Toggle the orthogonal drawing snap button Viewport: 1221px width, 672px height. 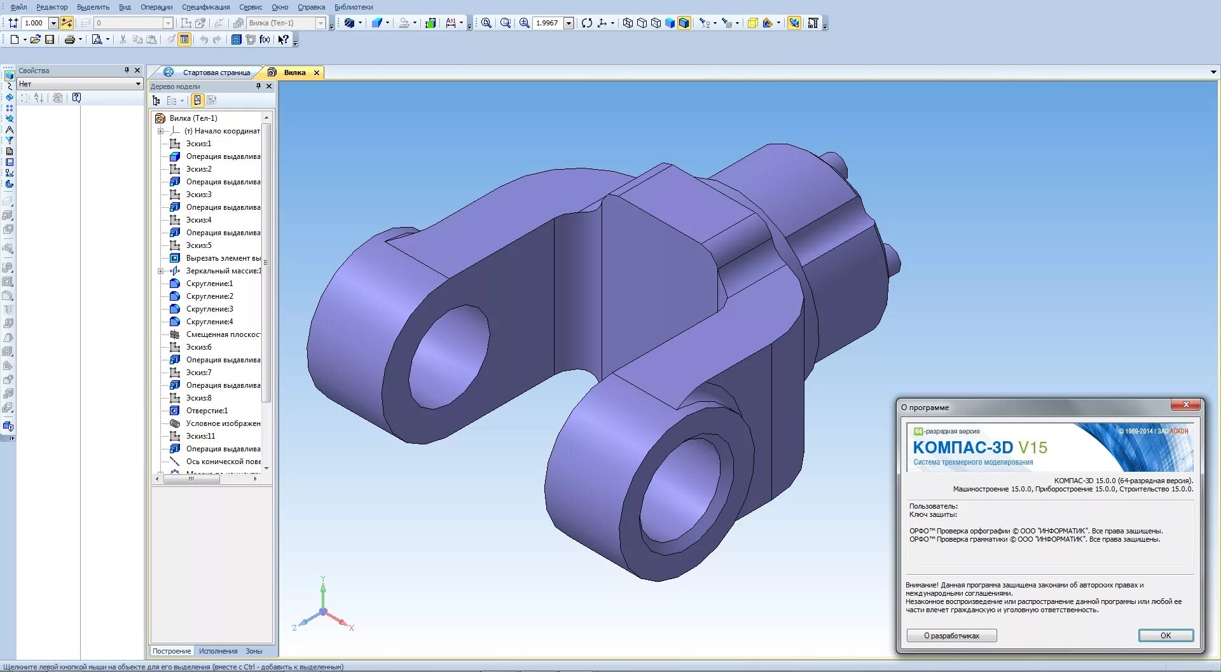tap(66, 23)
